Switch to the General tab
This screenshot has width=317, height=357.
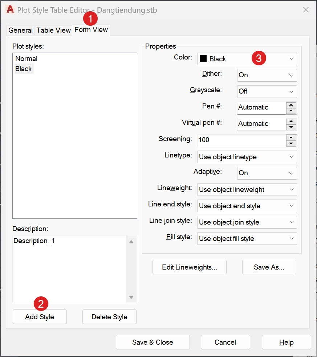20,30
